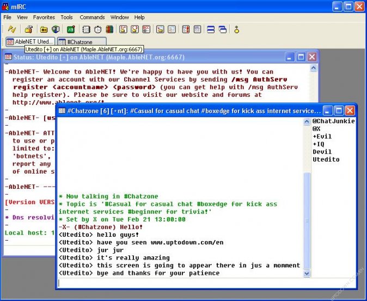Click the 'it's really amazing' chat message

pos(114,258)
